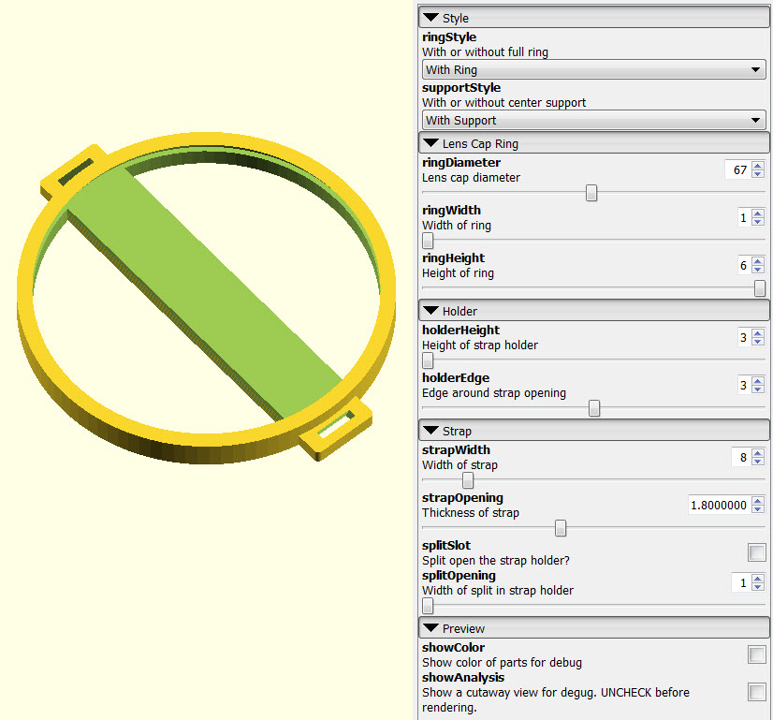Viewport: 773px width, 720px height.
Task: Enable the splitSlot checkbox
Action: coord(757,552)
